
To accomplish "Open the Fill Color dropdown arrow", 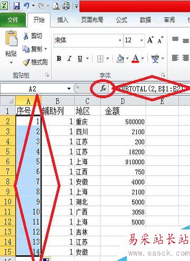I will pyautogui.click(x=127, y=58).
